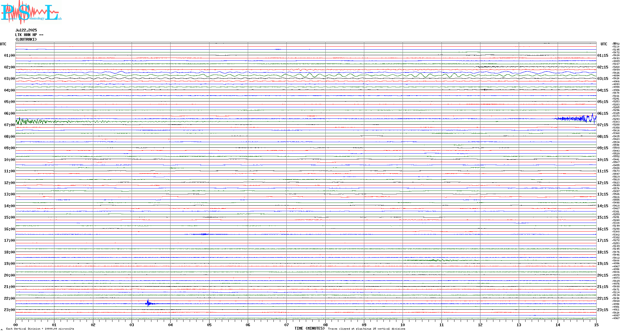Click minute tick label 11 on bottom axis
The width and height of the screenshot is (621, 333).
(441, 325)
